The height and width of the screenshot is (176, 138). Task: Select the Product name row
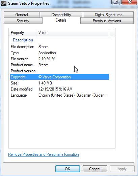coord(59,65)
